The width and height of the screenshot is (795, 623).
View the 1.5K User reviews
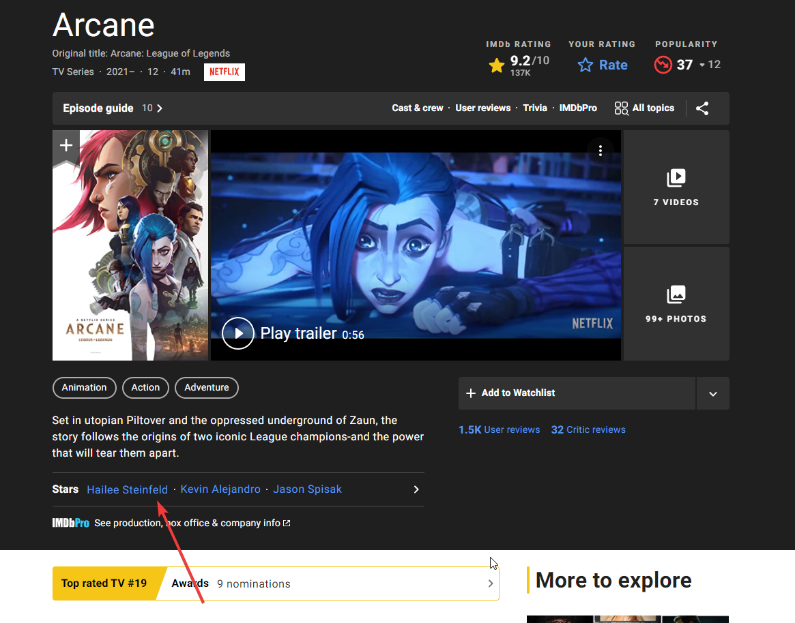[499, 430]
